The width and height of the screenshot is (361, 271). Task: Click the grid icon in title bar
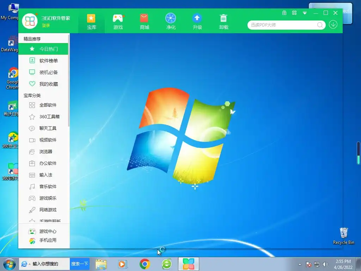[284, 13]
